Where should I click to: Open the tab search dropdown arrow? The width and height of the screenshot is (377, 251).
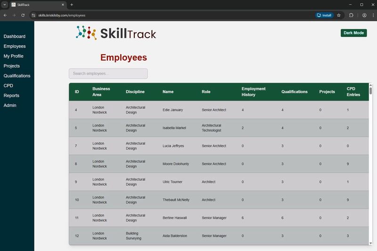click(5, 5)
